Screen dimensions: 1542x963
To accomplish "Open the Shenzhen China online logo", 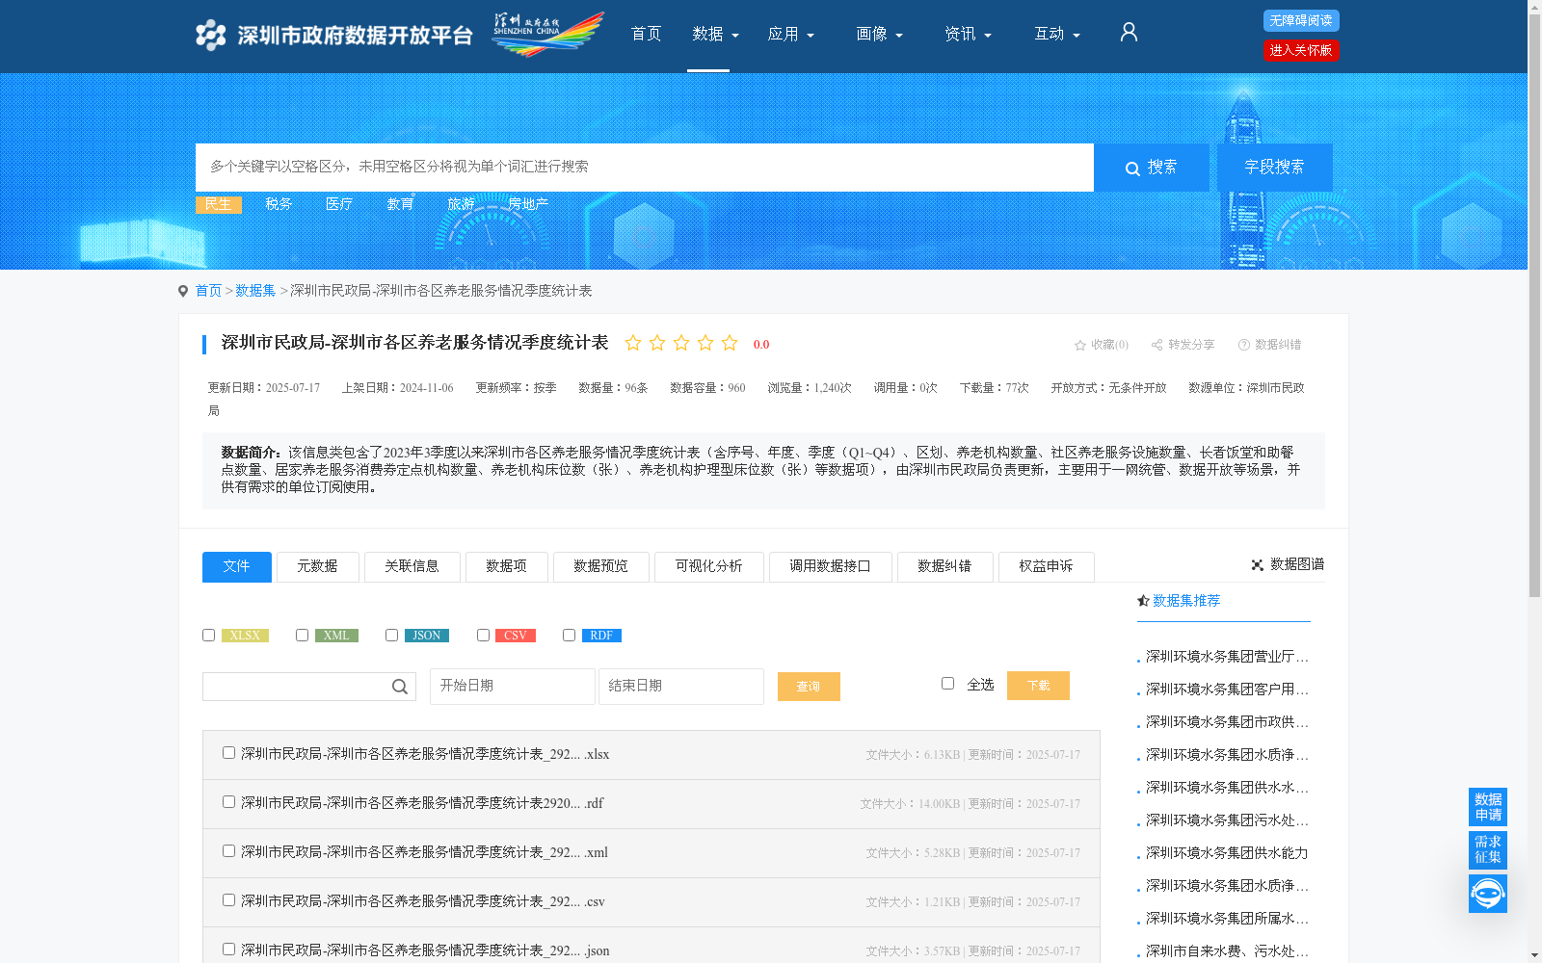I will 547,34.
